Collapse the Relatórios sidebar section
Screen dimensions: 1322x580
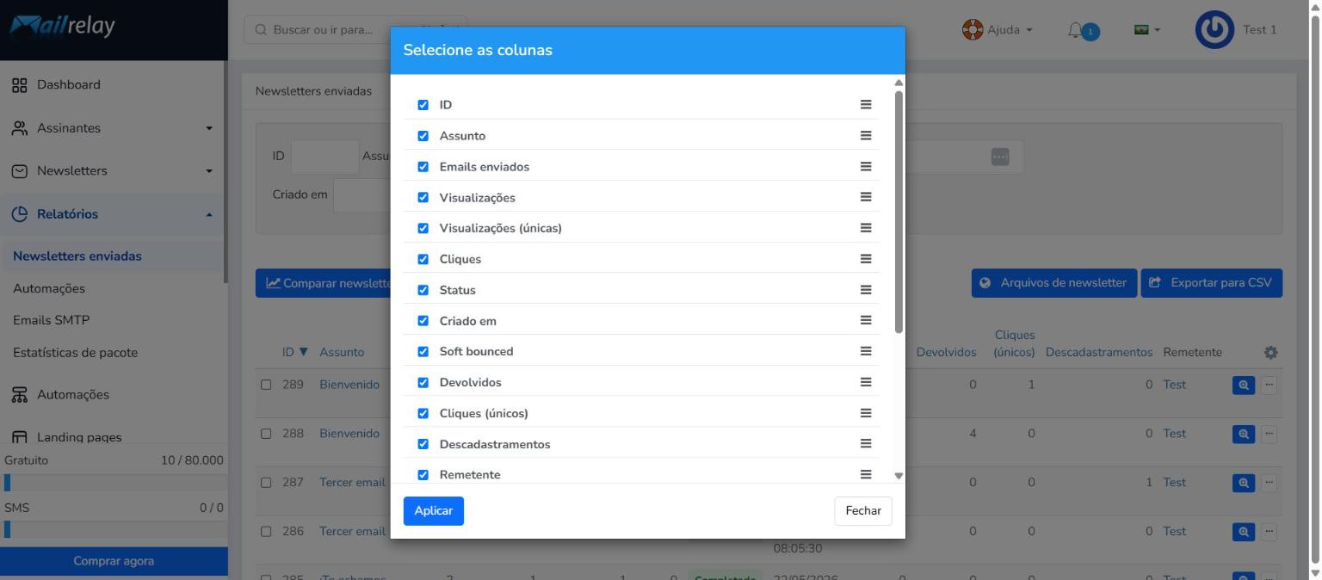click(x=112, y=214)
